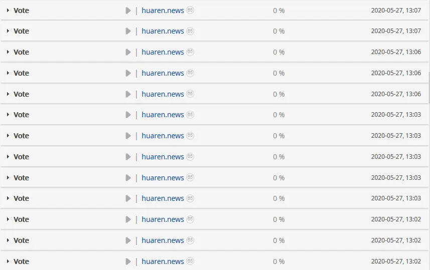Open huaren.news link in second 13:03 row
The width and height of the screenshot is (430, 270).
(x=163, y=136)
